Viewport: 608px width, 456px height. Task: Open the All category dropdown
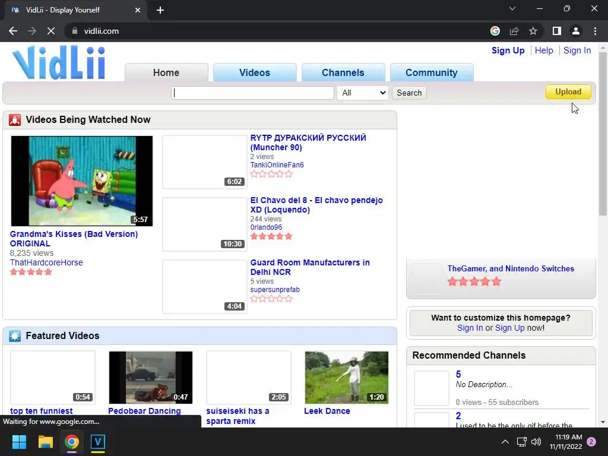point(363,93)
